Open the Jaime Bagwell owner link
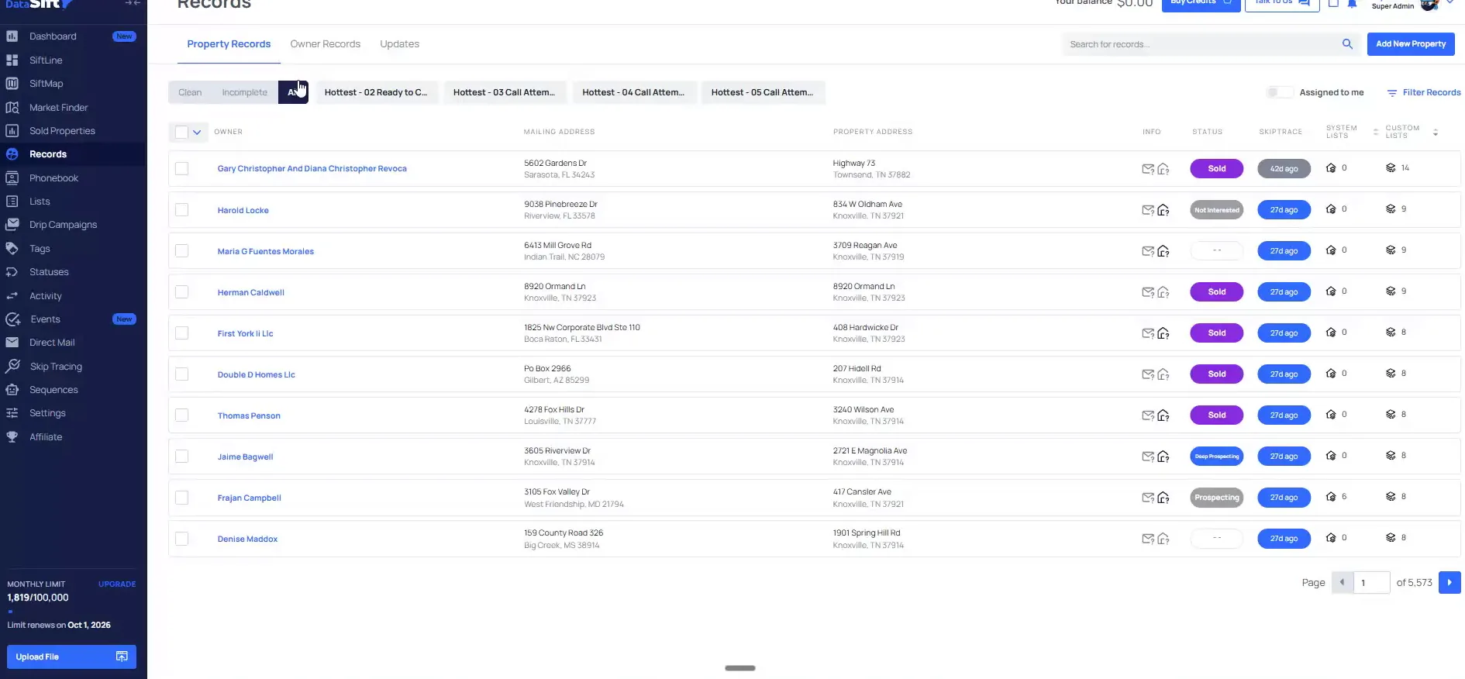Screen dimensions: 1465x679 (246, 457)
